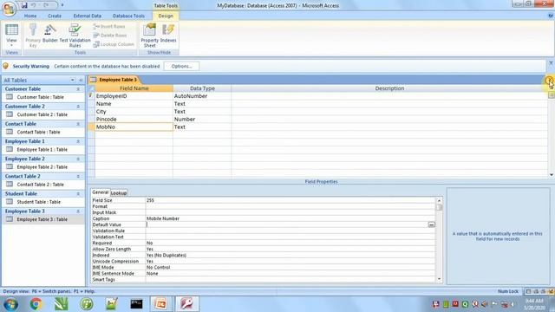555x312 pixels.
Task: Open the All Tables dropdown
Action: [73, 81]
